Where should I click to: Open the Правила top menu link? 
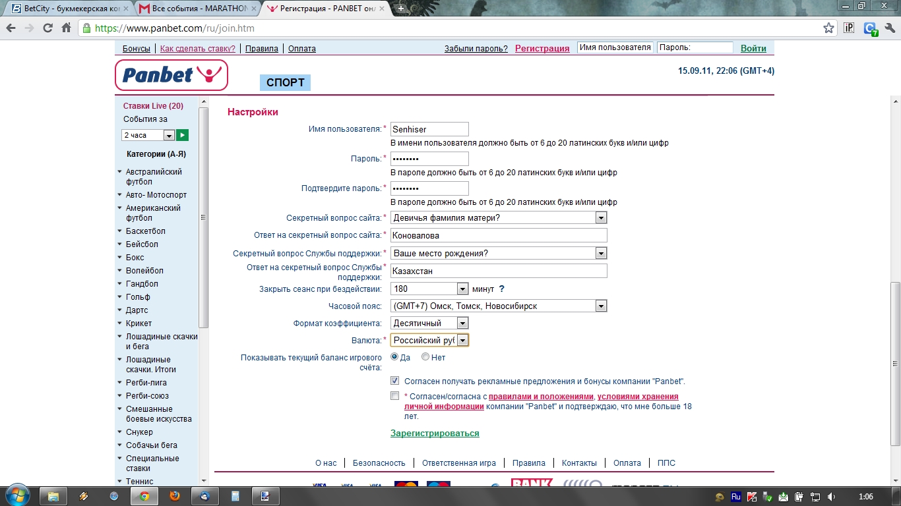[x=262, y=49]
